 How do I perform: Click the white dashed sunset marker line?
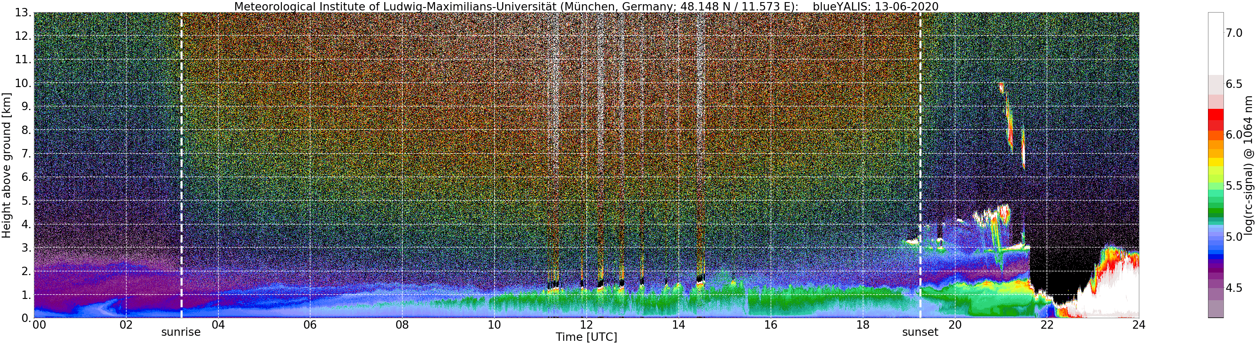coord(920,165)
